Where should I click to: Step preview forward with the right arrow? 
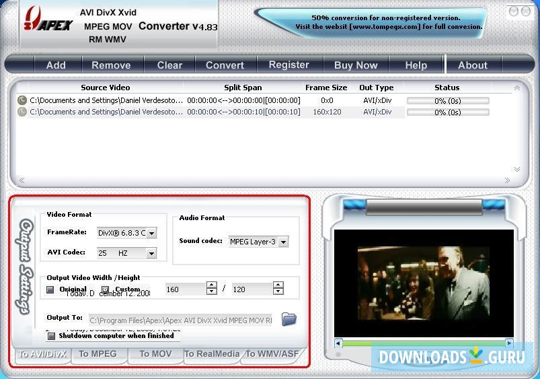(509, 343)
